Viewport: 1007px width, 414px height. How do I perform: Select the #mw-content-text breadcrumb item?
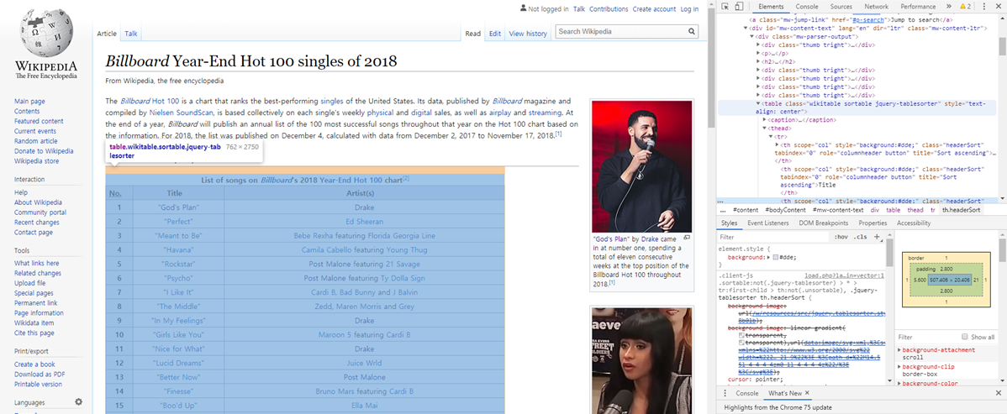838,210
